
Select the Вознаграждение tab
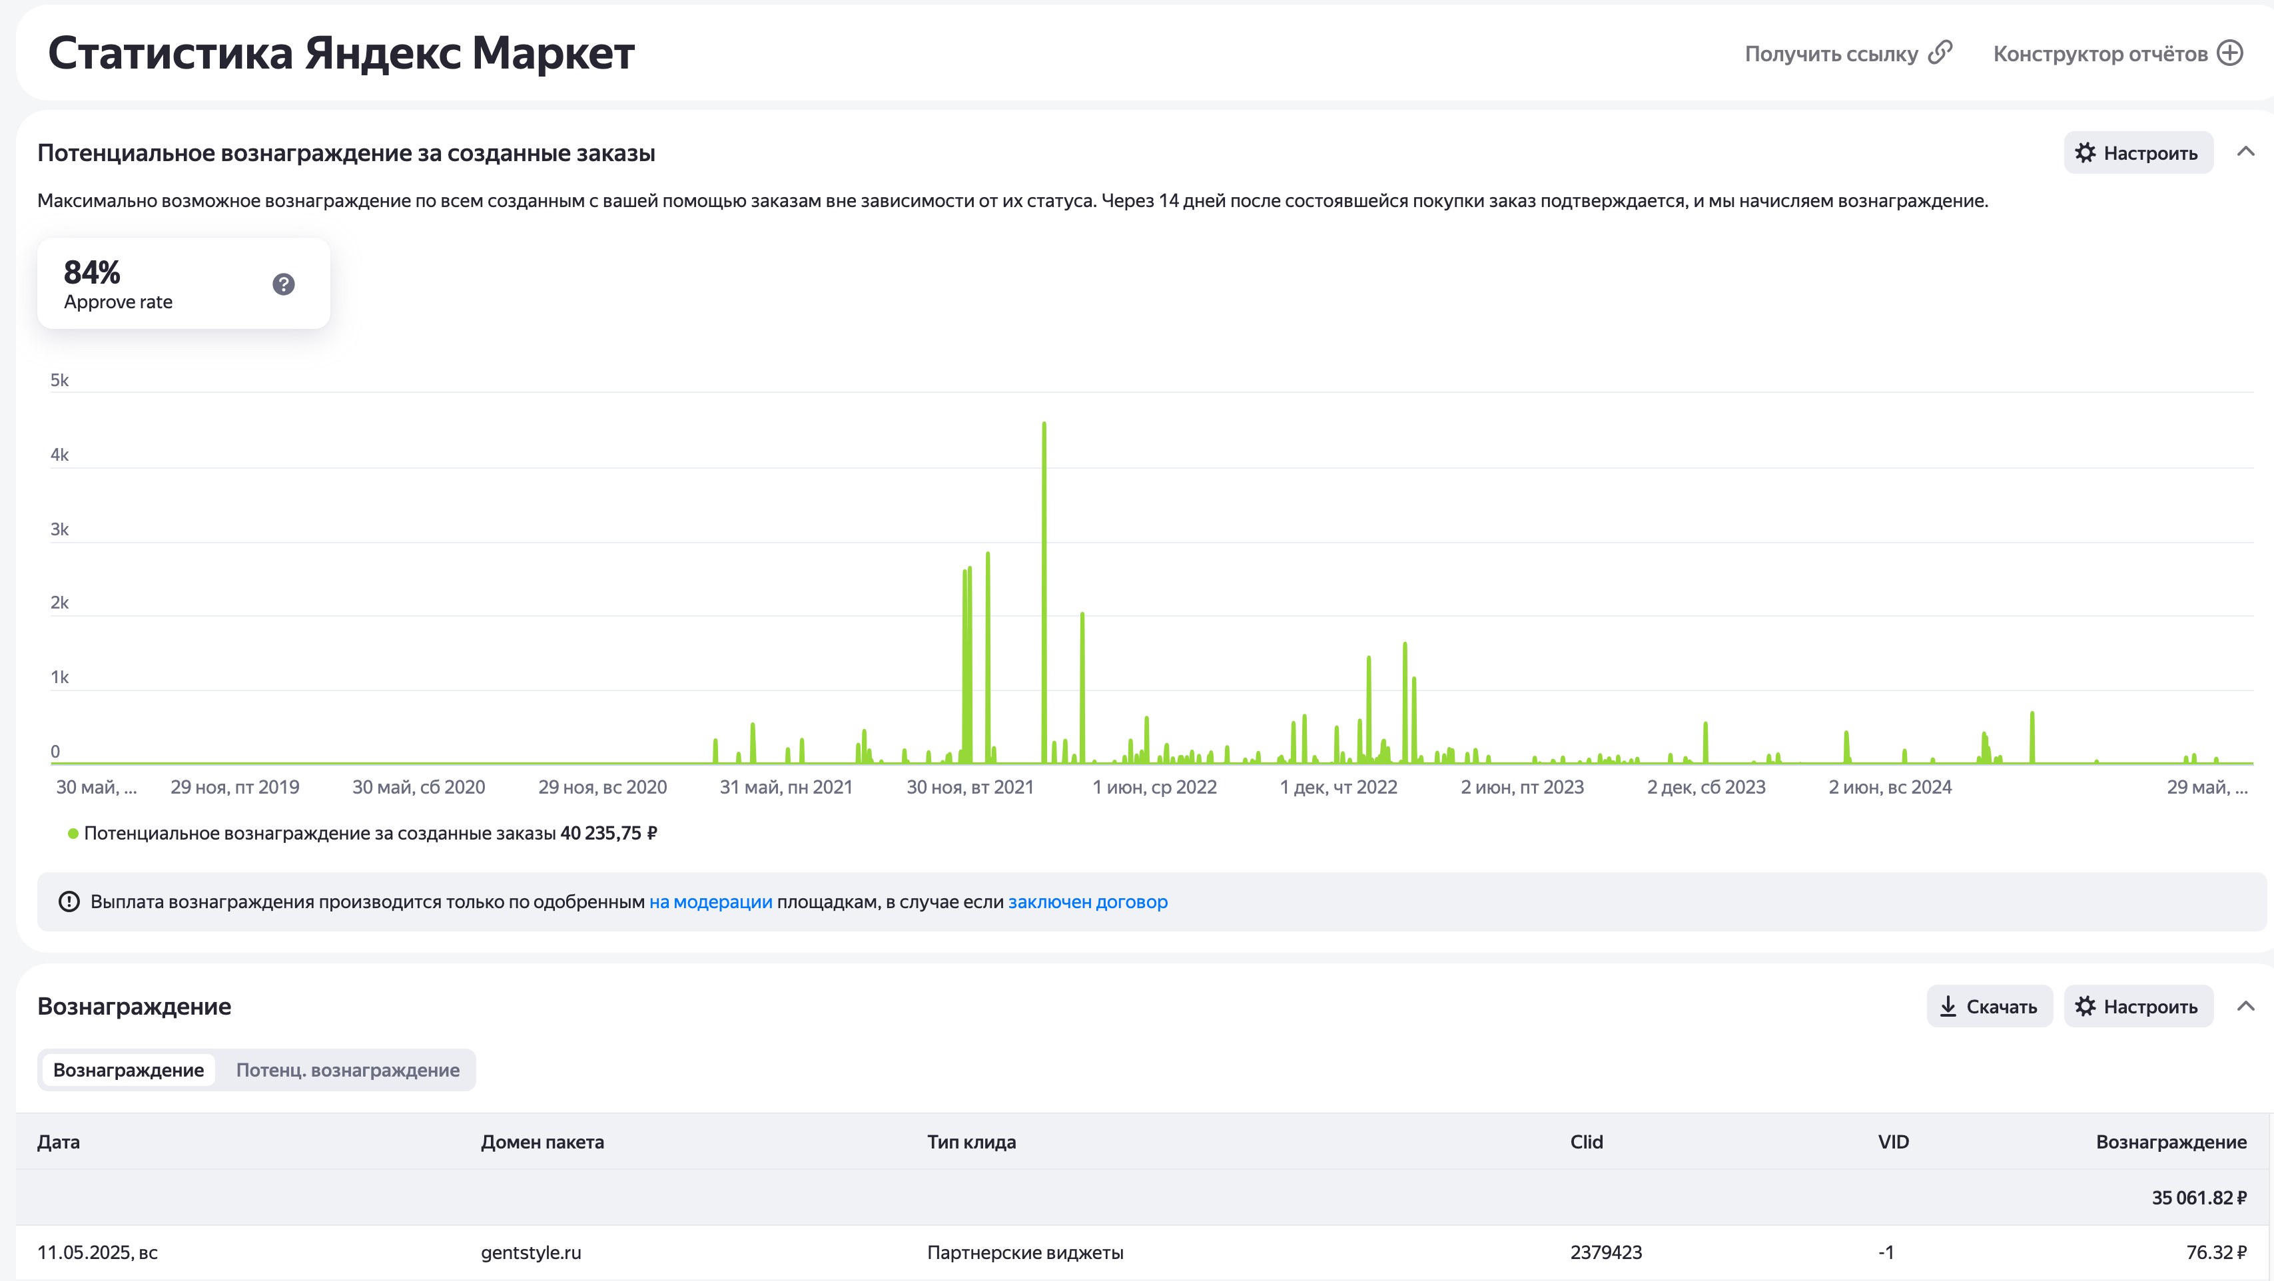[129, 1070]
